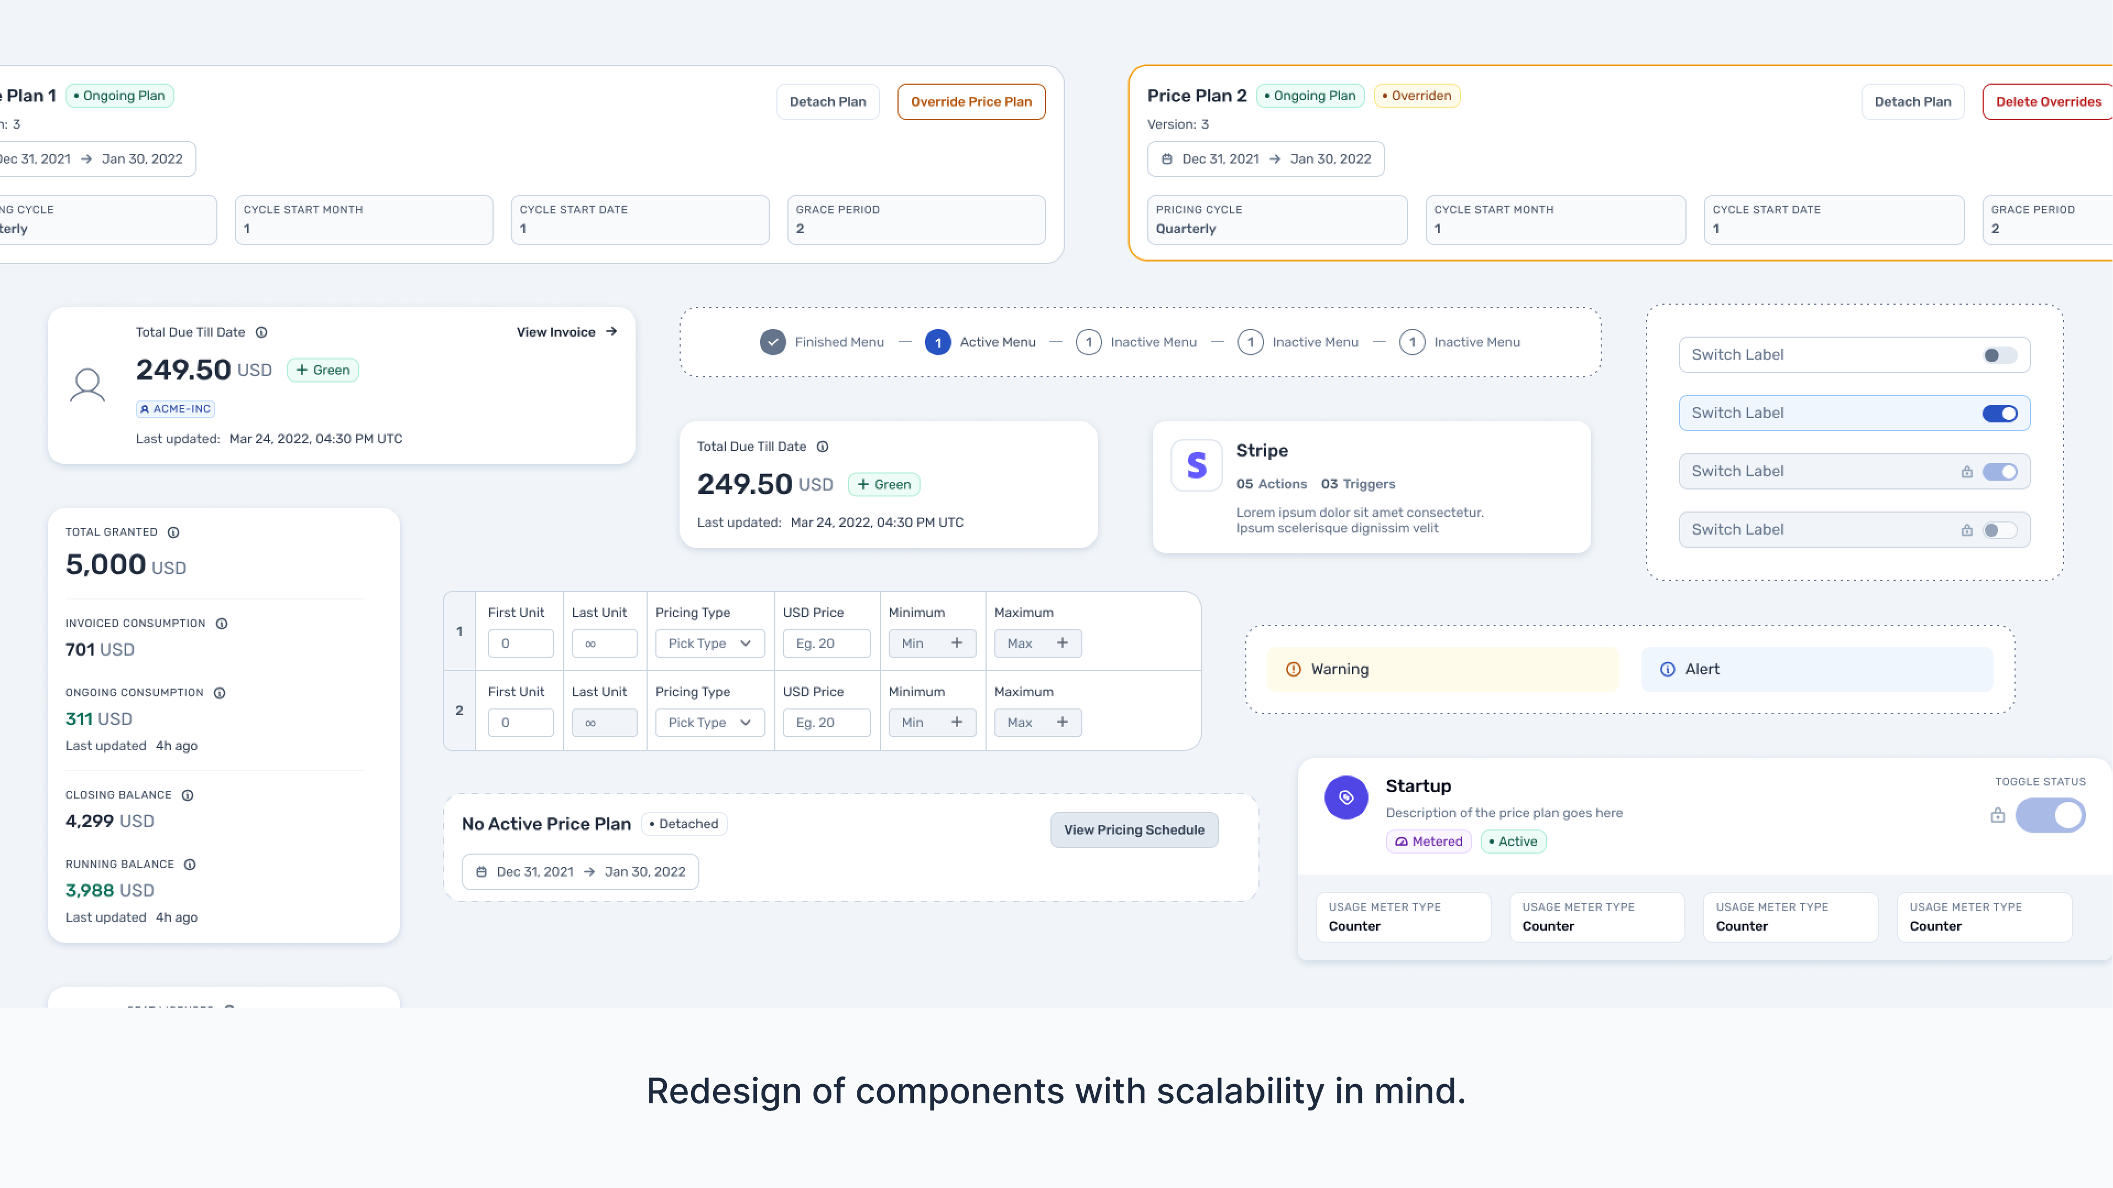Click '03 Triggers' in Stripe card
This screenshot has height=1188, width=2113.
(x=1357, y=484)
